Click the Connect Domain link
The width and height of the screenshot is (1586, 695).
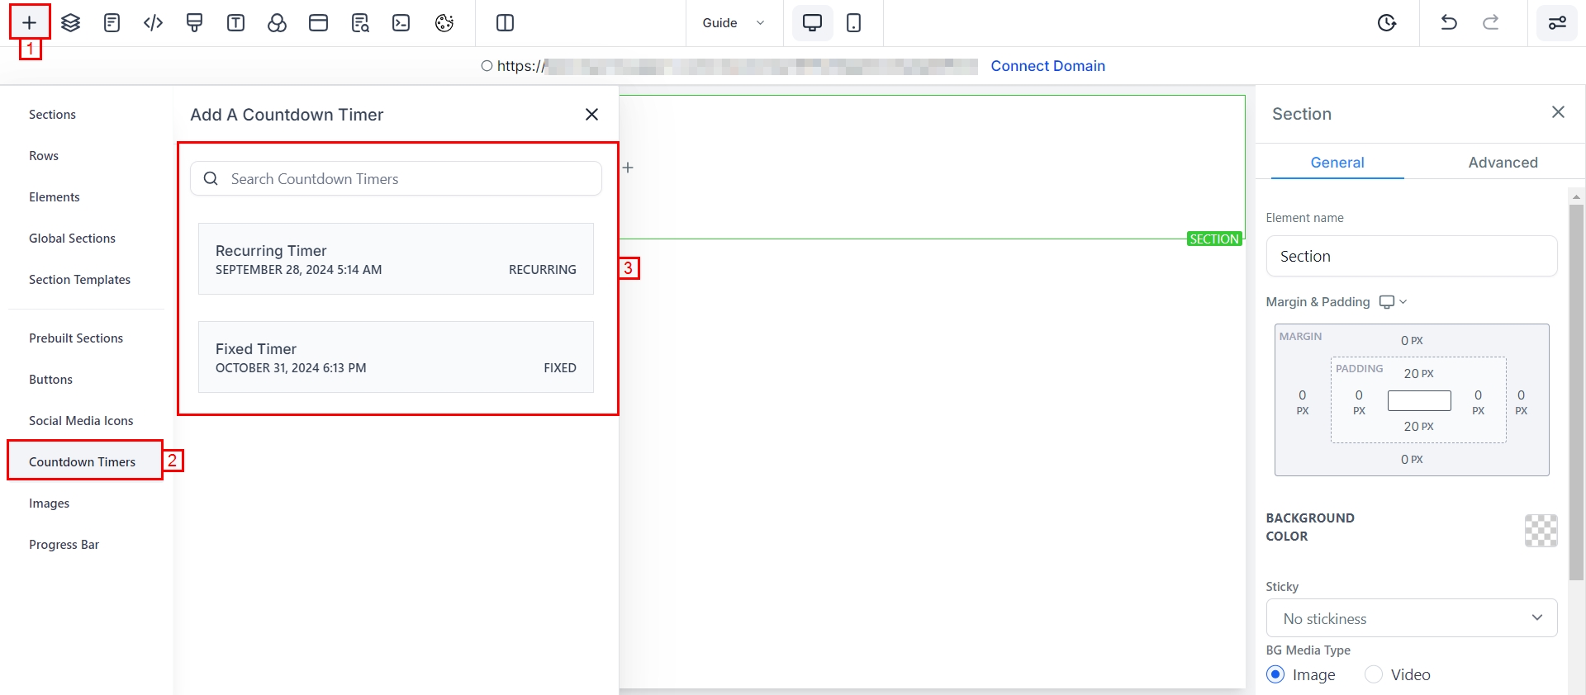(x=1047, y=66)
